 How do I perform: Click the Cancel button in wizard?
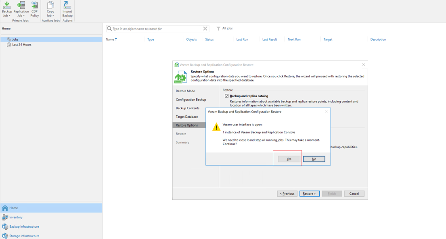click(354, 194)
